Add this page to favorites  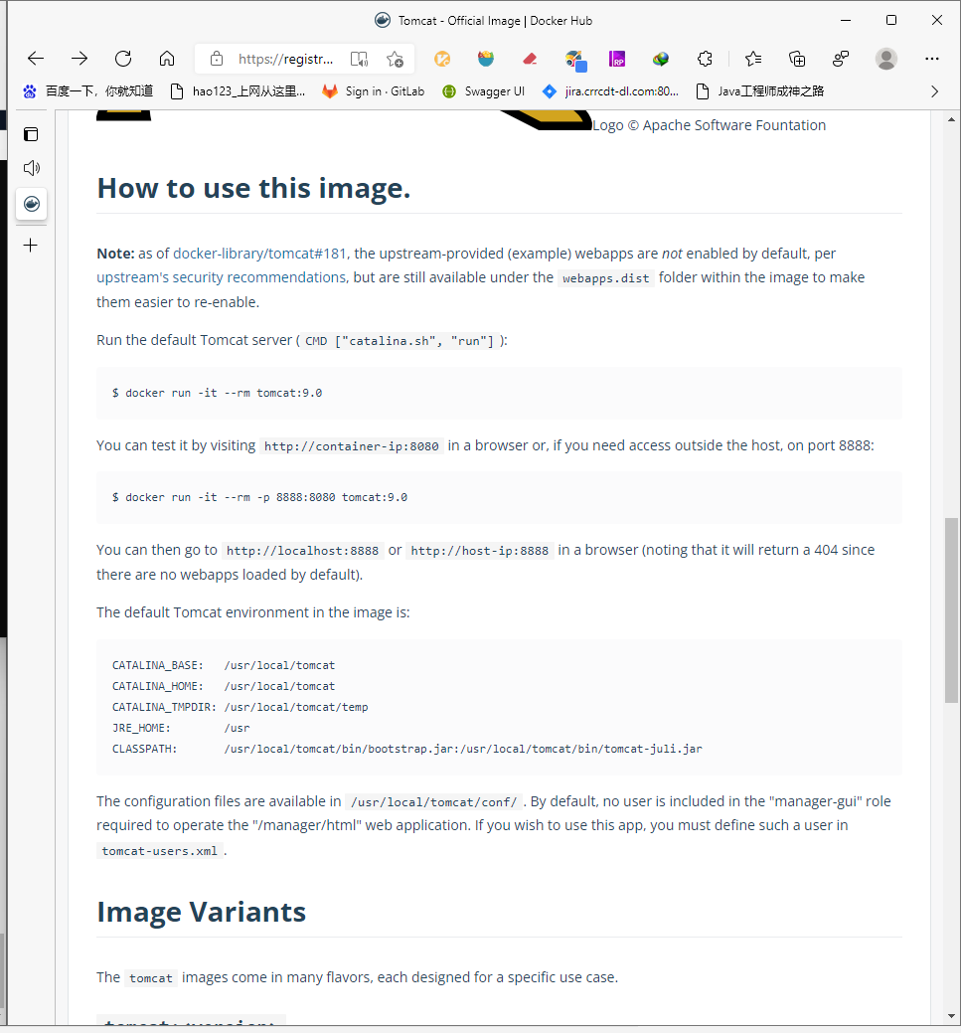click(396, 60)
